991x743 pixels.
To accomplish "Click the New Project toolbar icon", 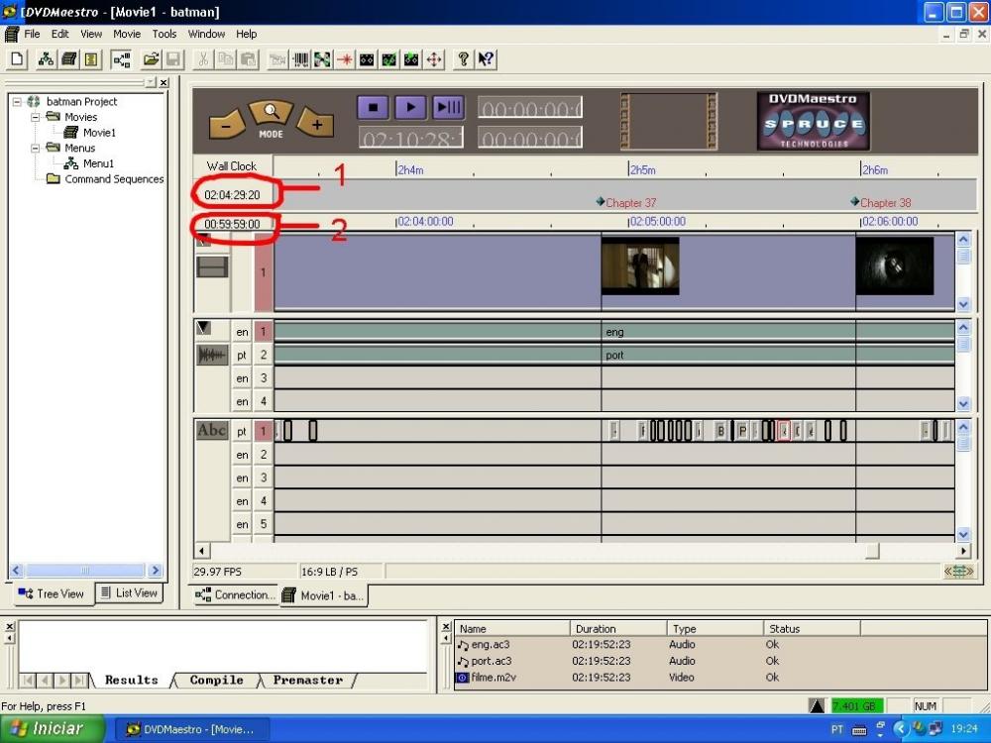I will click(x=17, y=59).
